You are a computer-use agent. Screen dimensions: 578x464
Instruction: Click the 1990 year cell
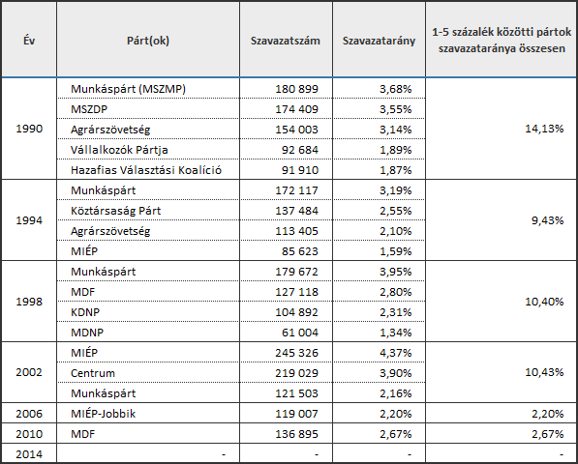(29, 129)
